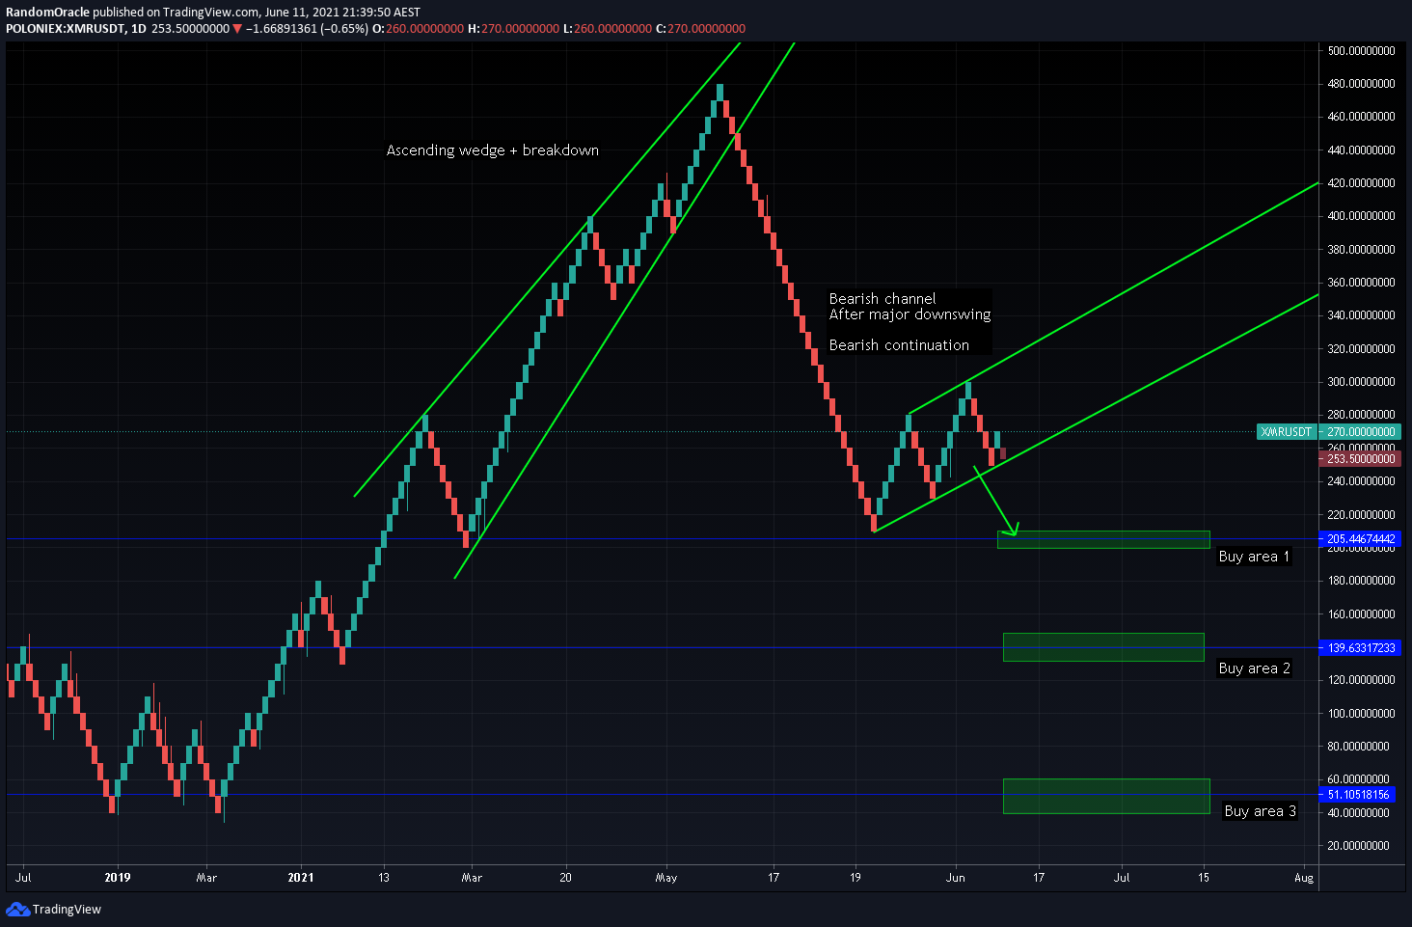Screen dimensions: 1412x927
Task: Click the open value O:260.00000000
Action: click(419, 29)
